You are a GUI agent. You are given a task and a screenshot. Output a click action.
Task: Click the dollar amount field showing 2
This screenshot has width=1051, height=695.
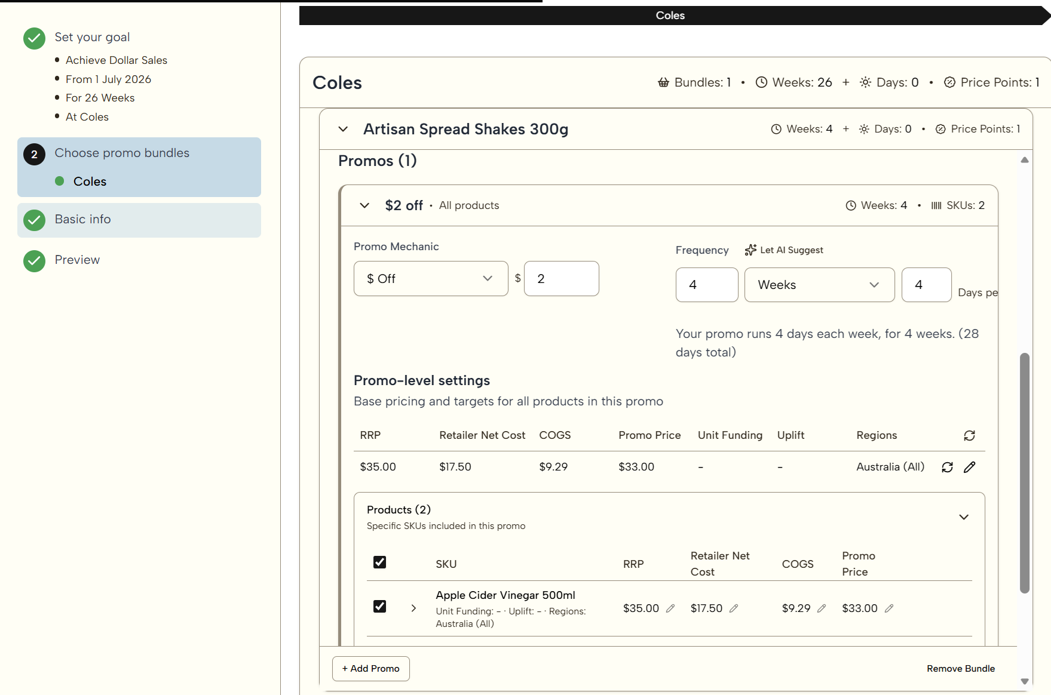pyautogui.click(x=561, y=279)
